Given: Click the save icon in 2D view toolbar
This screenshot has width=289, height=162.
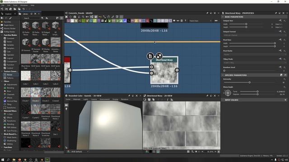Looking at the screenshot, I should 149,99.
